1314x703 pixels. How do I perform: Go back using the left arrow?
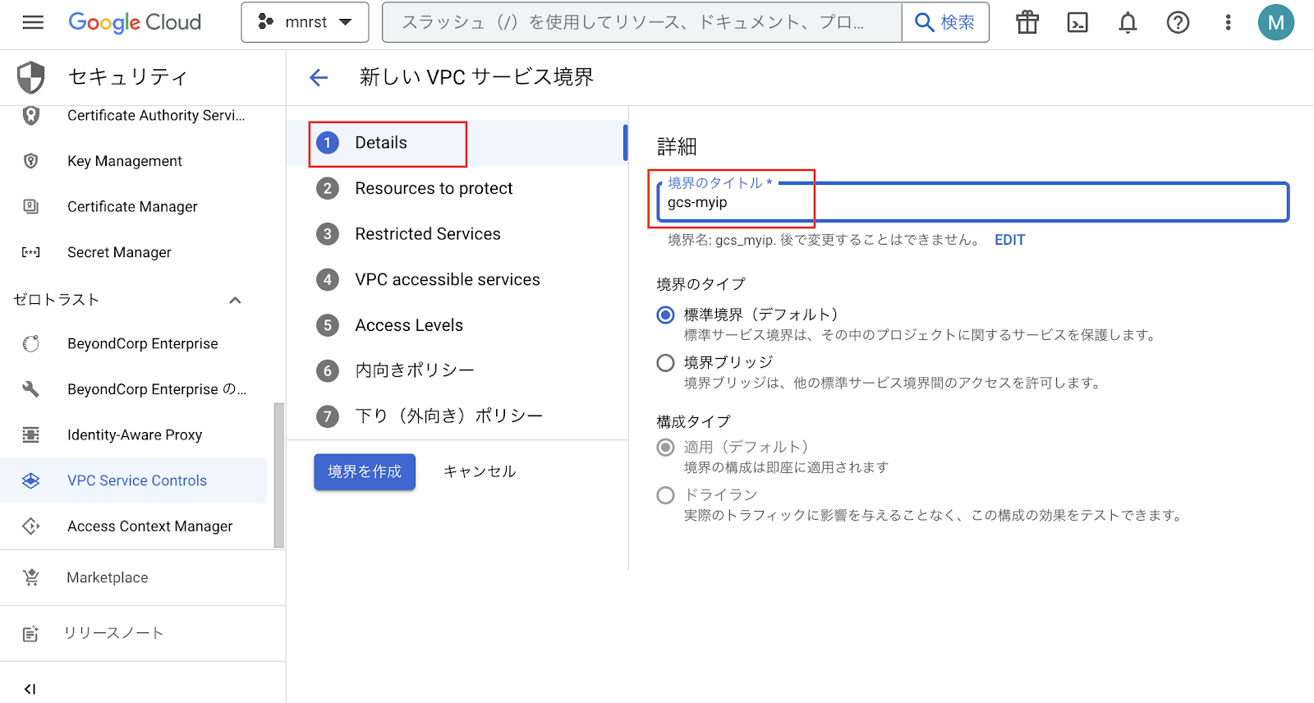point(319,77)
